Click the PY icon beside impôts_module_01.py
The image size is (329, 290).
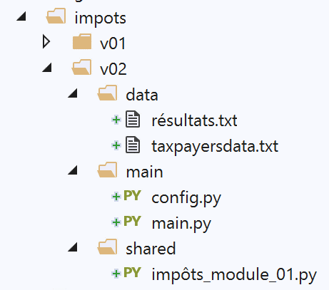[132, 273]
